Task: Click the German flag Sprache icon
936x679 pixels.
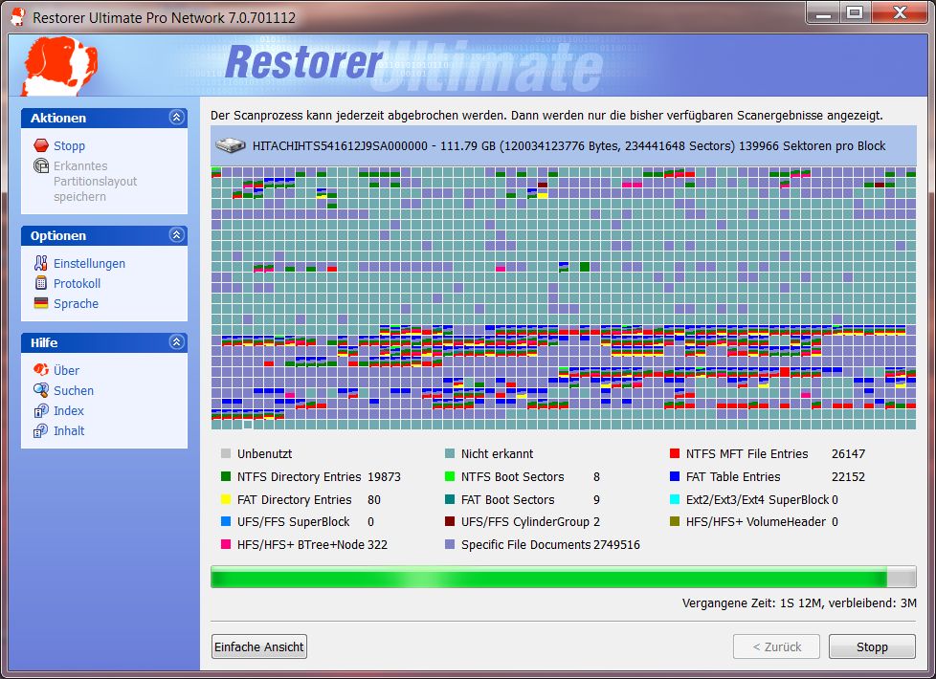Action: click(x=40, y=303)
